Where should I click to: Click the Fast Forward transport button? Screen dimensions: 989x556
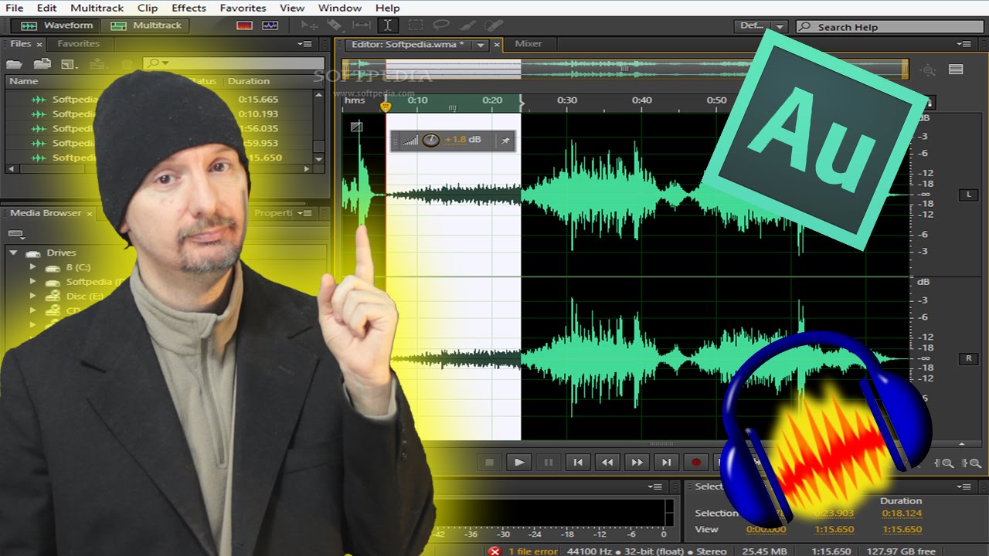click(x=637, y=462)
